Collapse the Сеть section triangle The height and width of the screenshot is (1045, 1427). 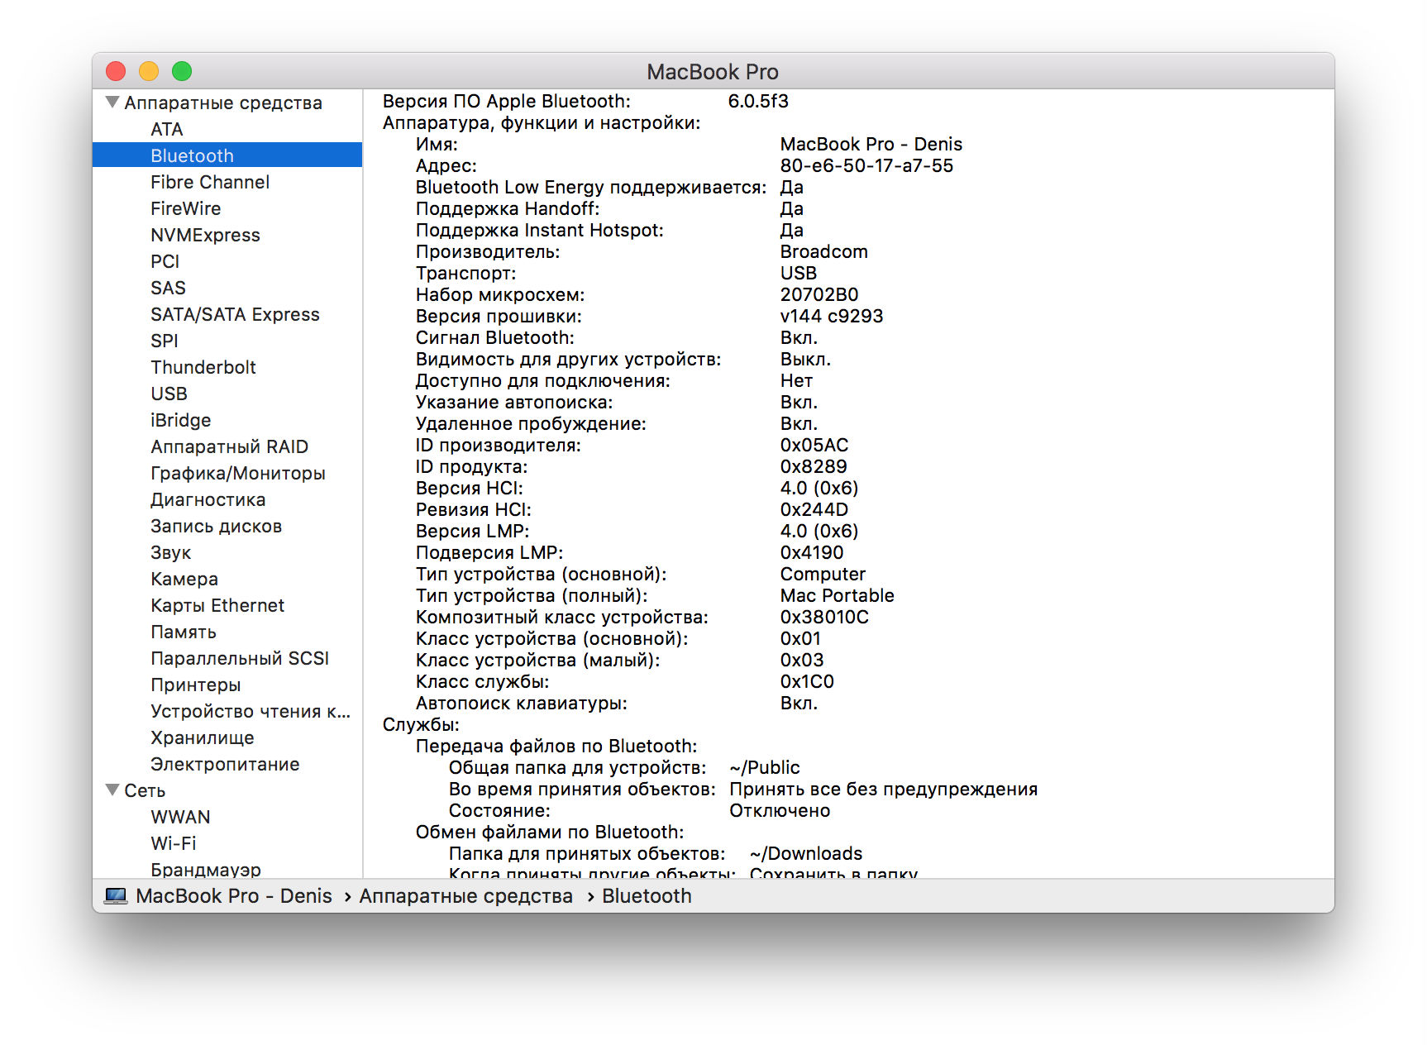click(112, 790)
